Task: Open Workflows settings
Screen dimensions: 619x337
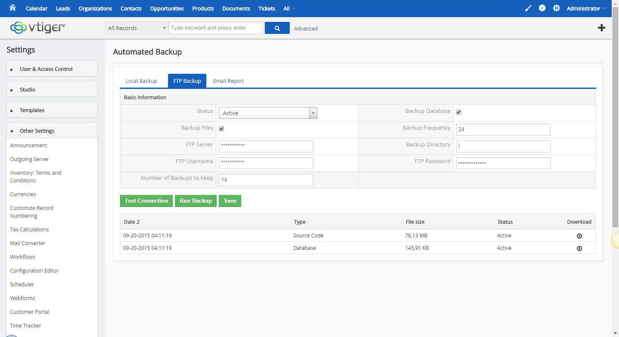Action: tap(23, 257)
